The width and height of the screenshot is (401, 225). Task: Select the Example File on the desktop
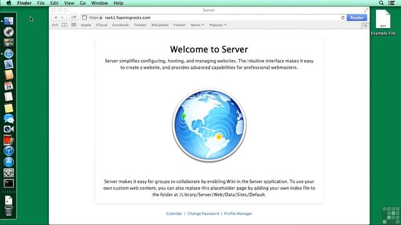[x=383, y=22]
